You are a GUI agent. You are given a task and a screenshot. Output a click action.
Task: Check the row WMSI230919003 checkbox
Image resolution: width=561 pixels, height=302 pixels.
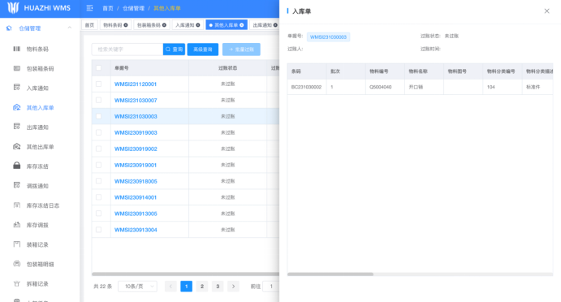click(99, 132)
